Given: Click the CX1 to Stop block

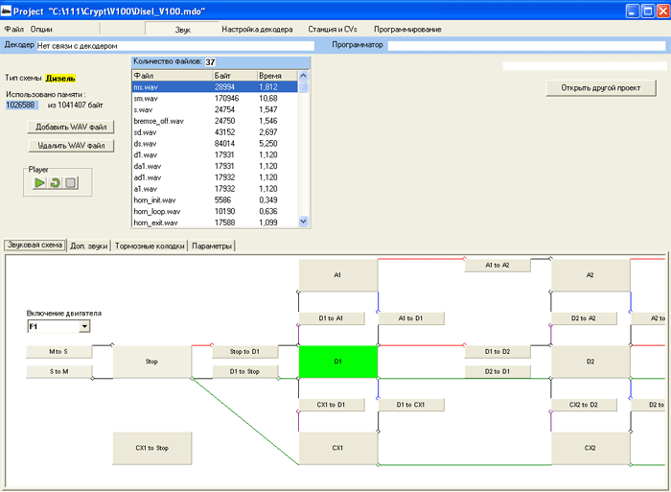Looking at the screenshot, I should coord(151,448).
